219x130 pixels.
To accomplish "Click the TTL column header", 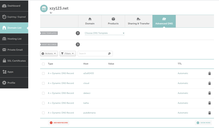I will [x=180, y=64].
